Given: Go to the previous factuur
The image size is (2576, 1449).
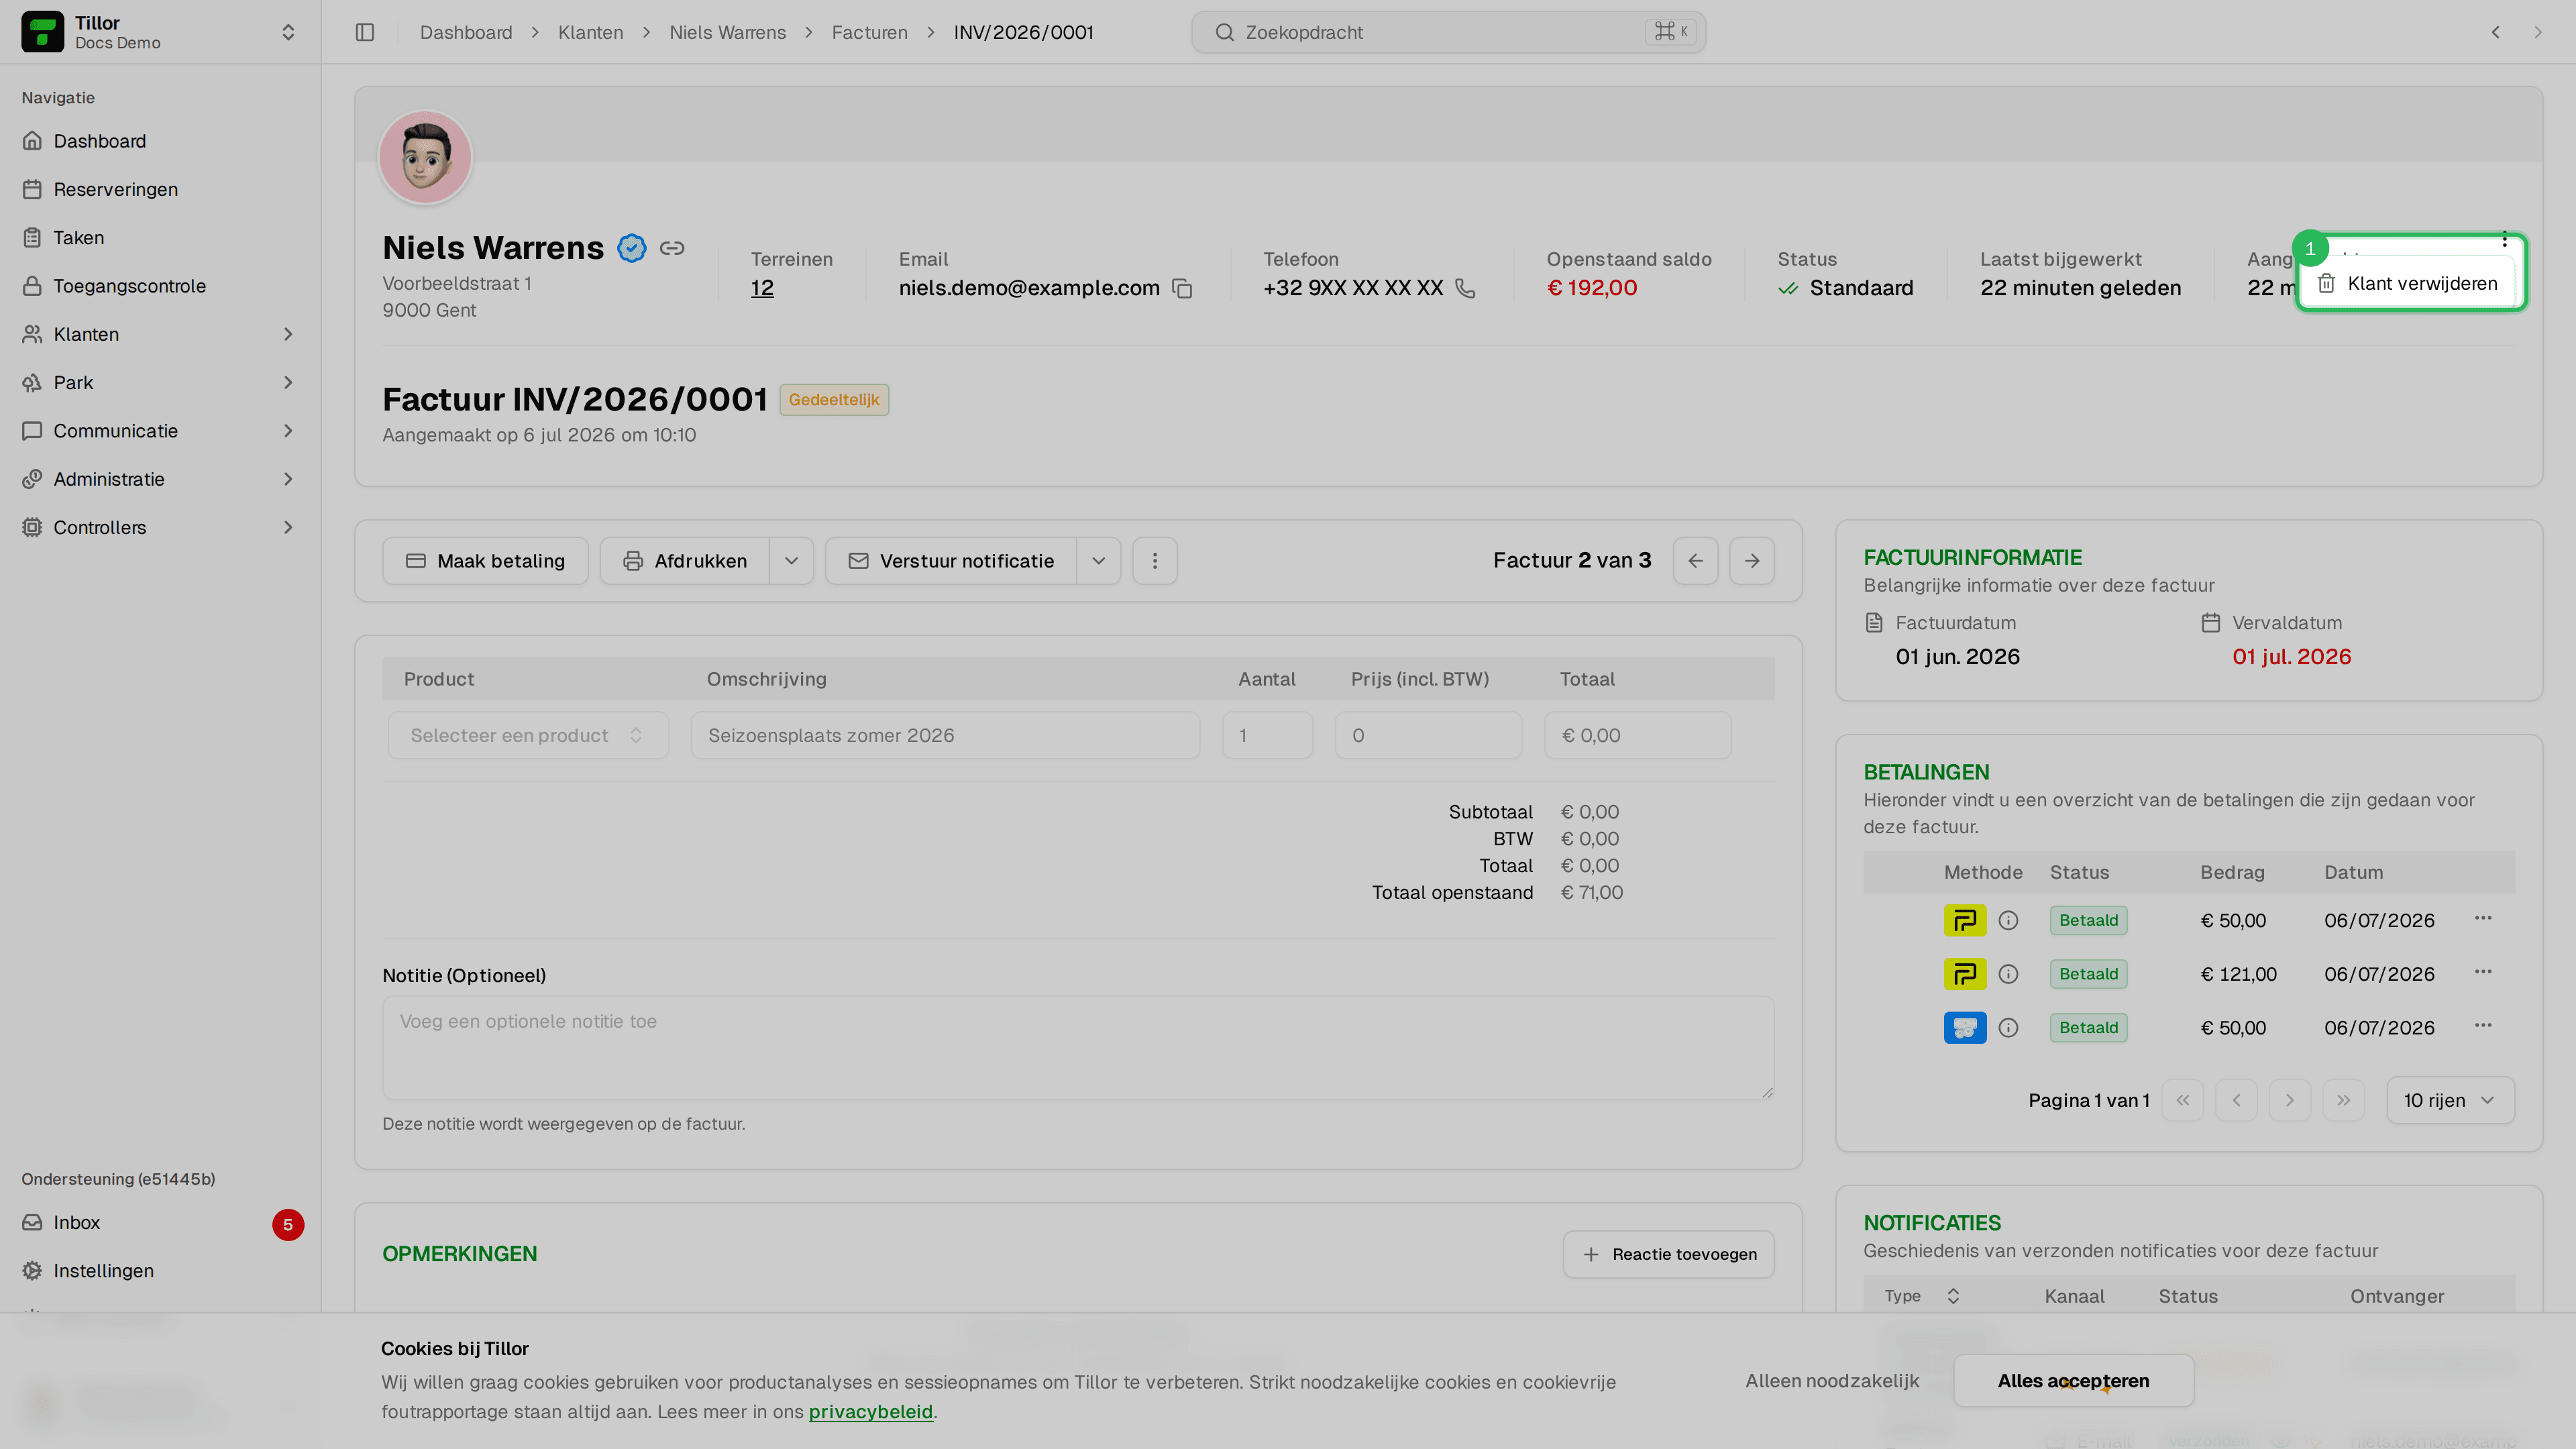Looking at the screenshot, I should coord(1696,561).
